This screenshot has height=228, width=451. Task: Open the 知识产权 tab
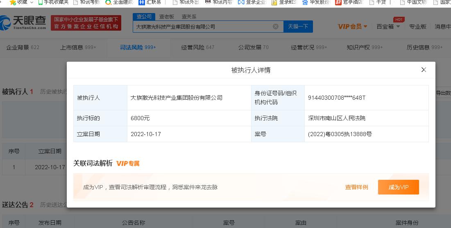365,47
